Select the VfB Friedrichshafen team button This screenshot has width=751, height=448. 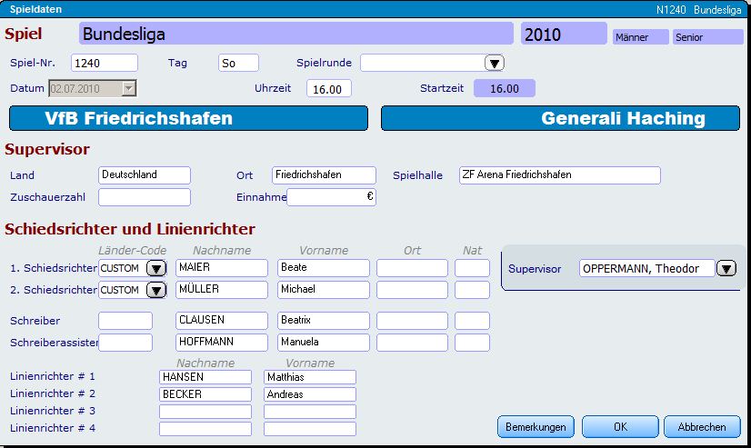click(x=188, y=118)
